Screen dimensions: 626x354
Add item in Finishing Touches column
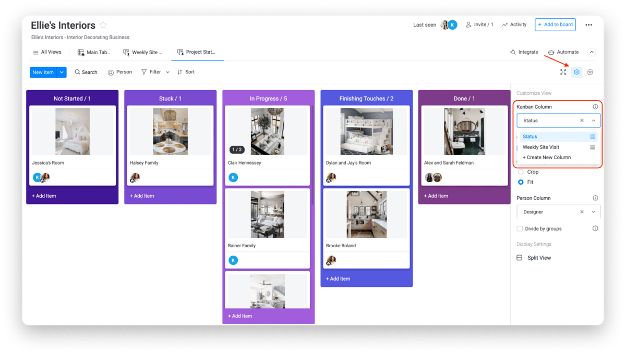pos(338,279)
